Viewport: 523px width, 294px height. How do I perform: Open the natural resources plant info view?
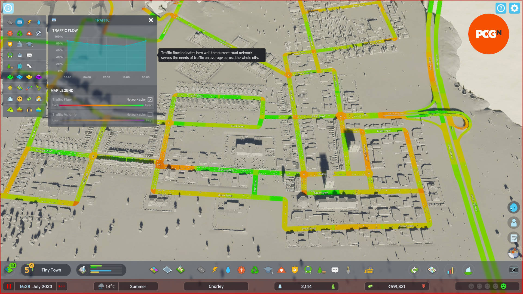[39, 88]
